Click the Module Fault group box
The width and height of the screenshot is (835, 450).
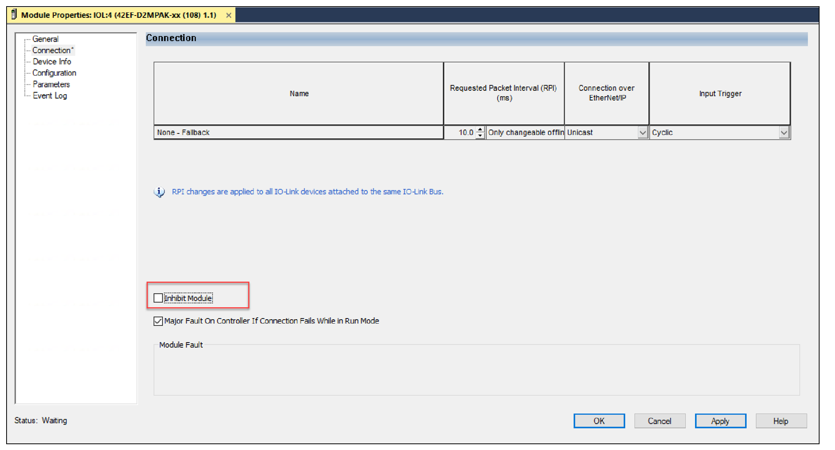pyautogui.click(x=476, y=369)
